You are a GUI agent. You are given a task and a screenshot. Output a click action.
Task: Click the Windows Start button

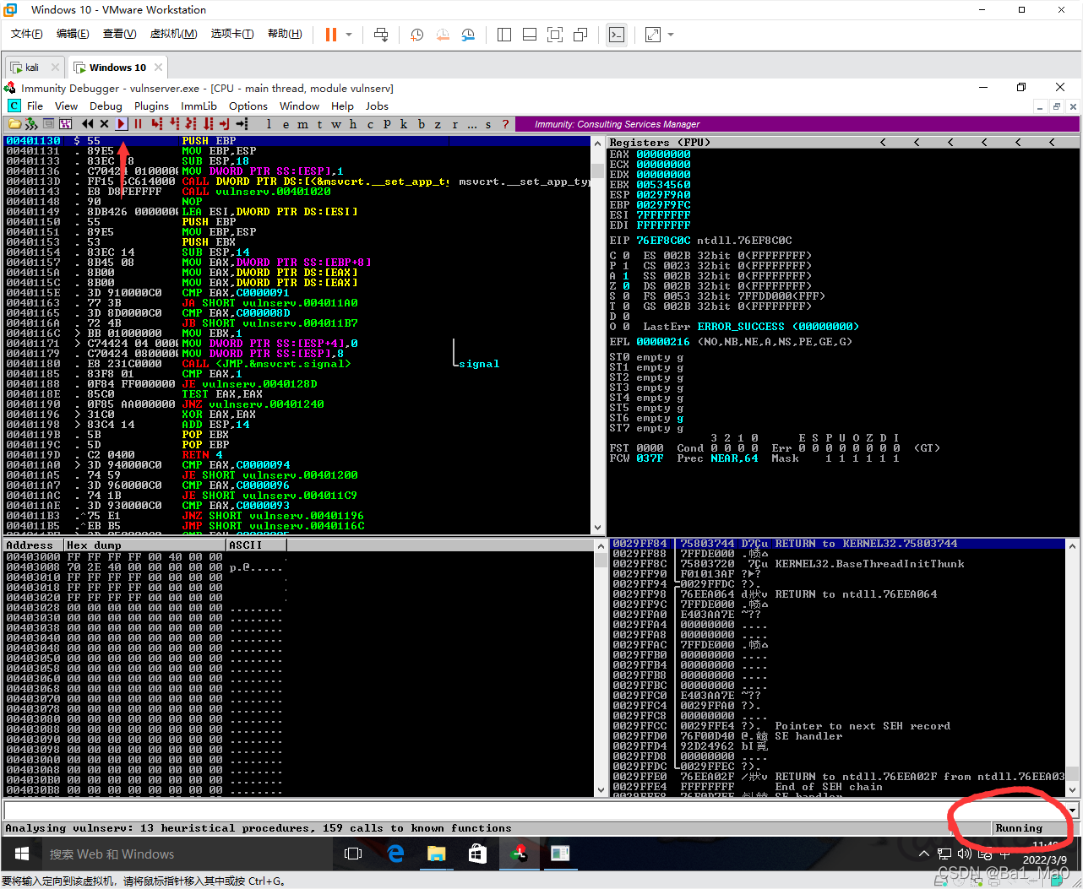tap(22, 854)
